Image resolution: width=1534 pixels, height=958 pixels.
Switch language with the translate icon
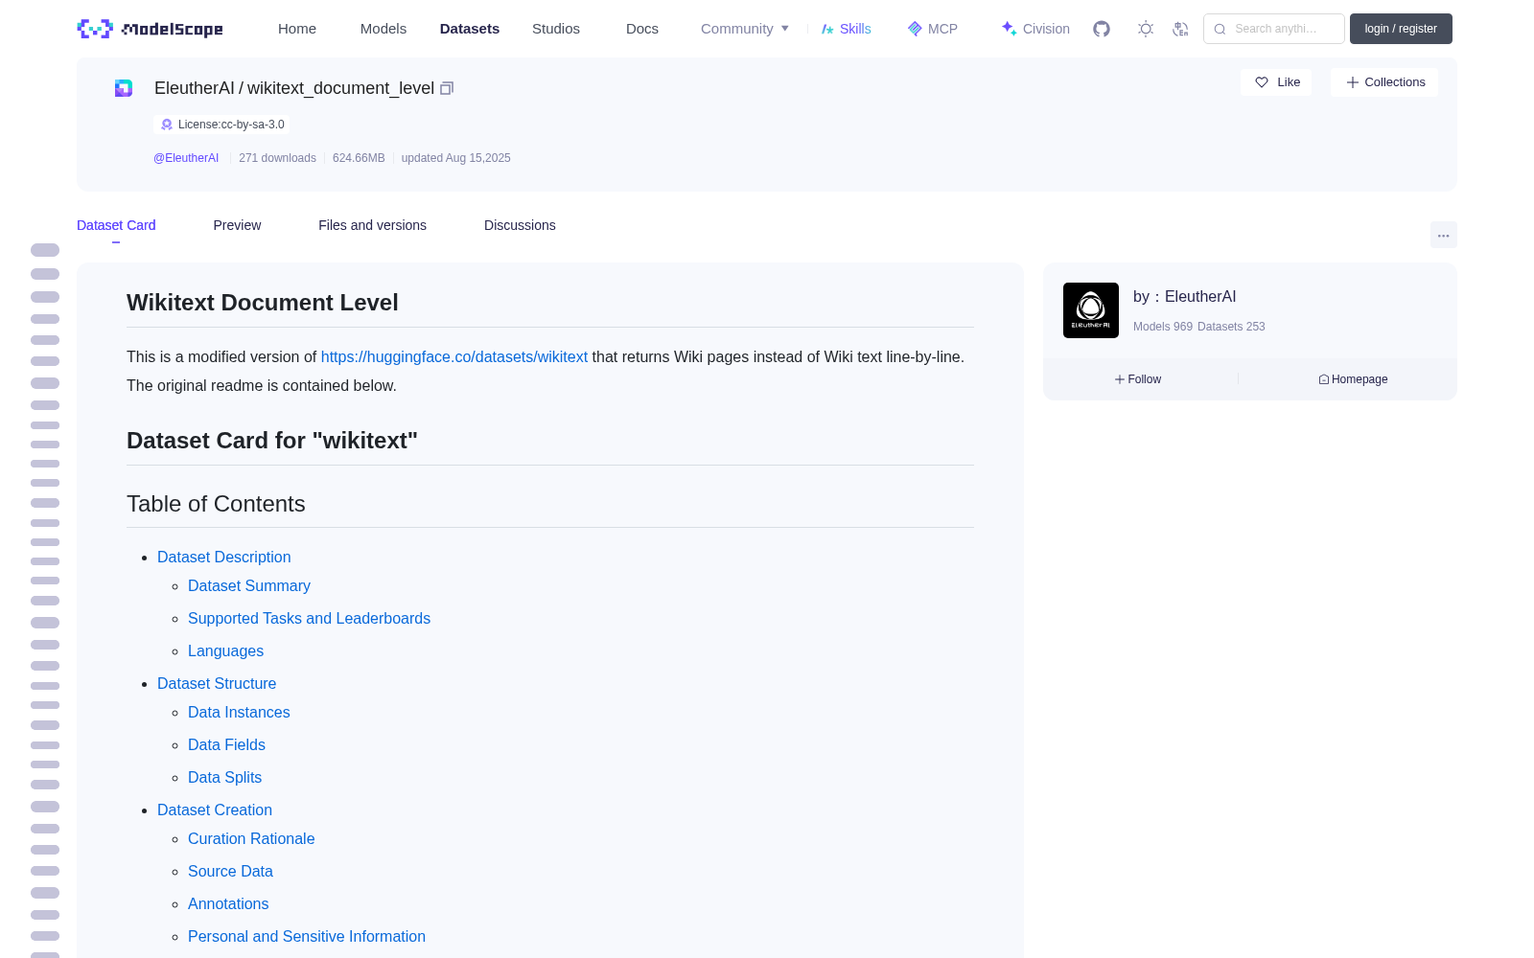point(1181,29)
